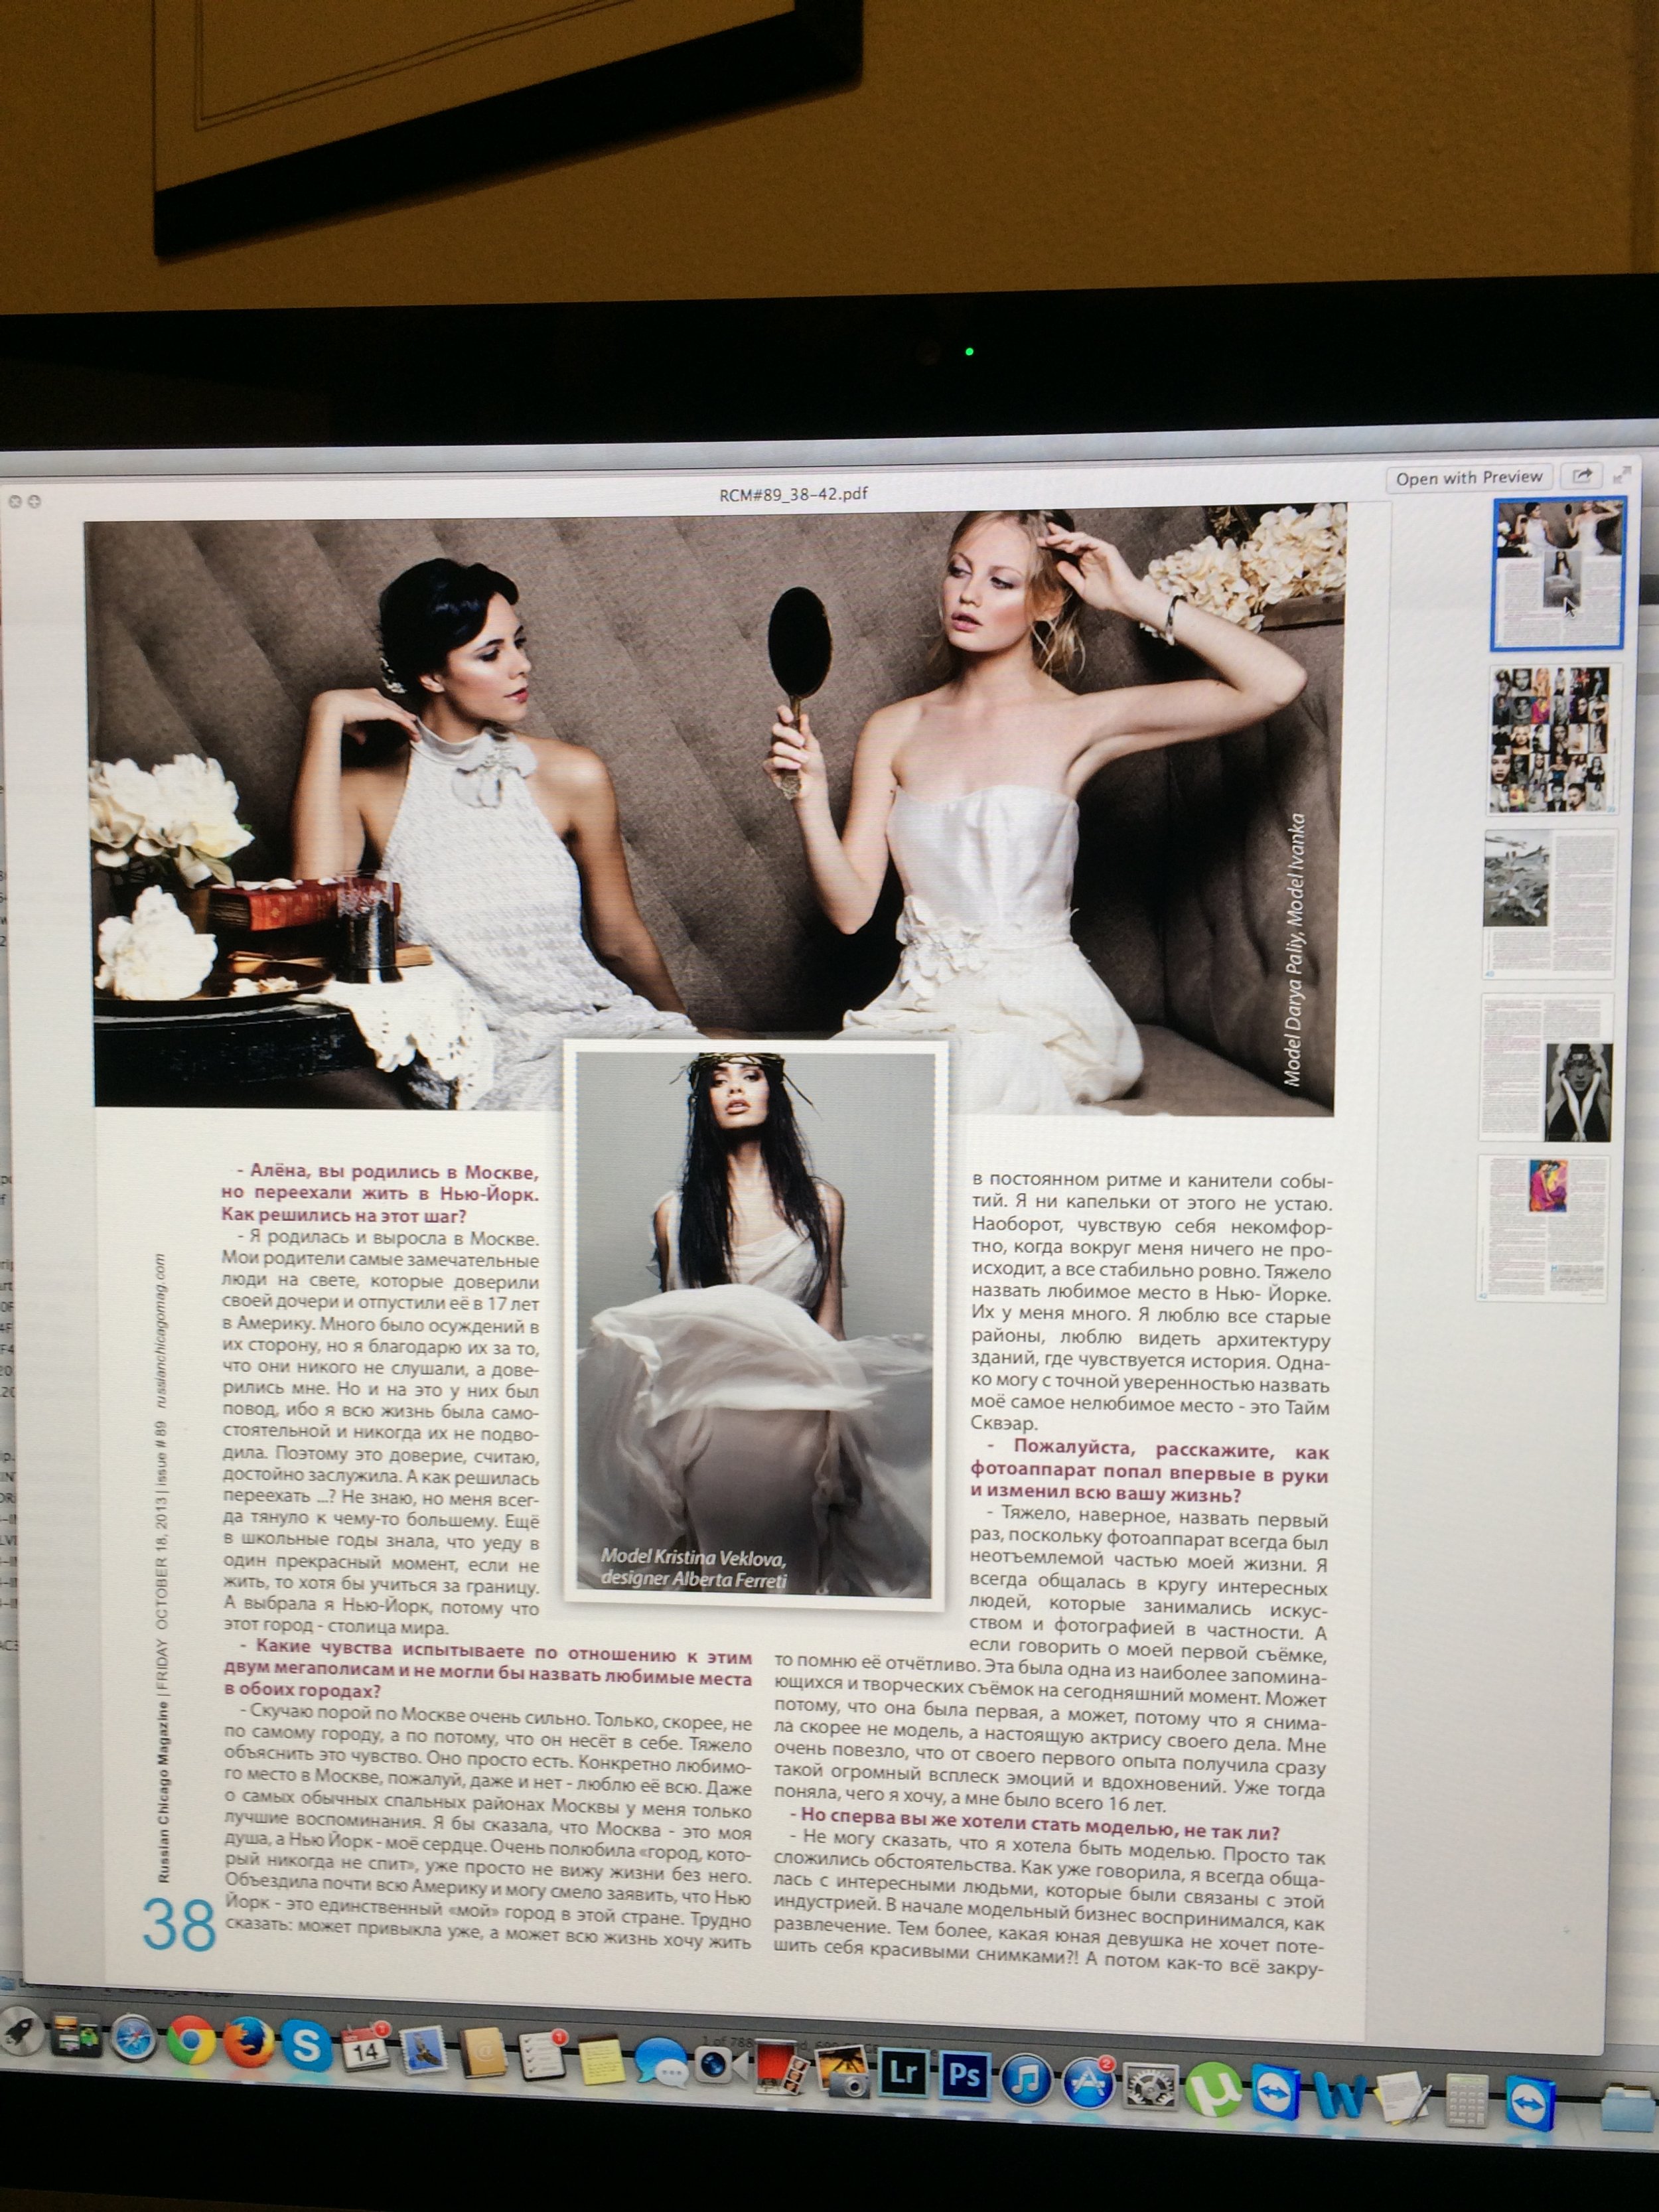Enter full screen with the expand arrows icon
1659x2212 pixels.
[1621, 476]
